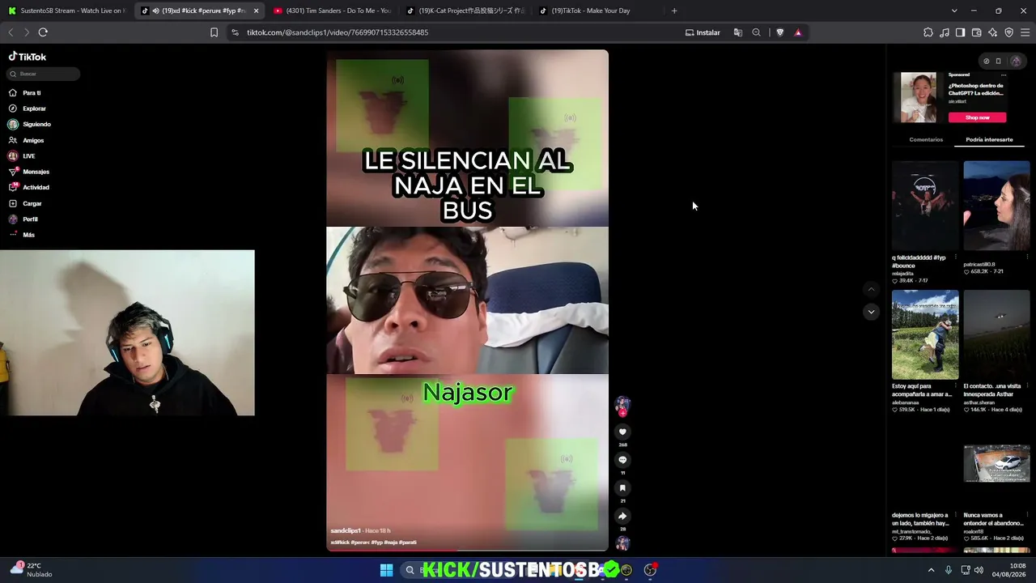Open comments with the speech bubble icon

pyautogui.click(x=622, y=460)
